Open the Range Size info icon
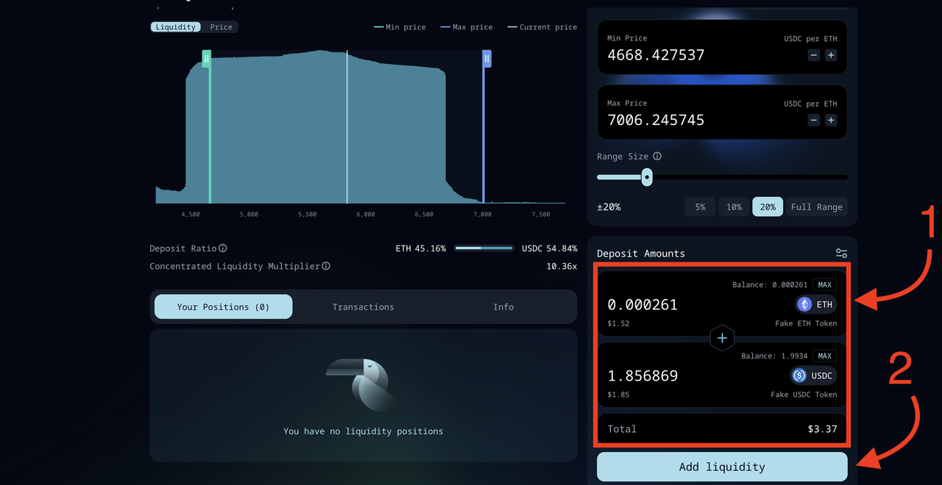The width and height of the screenshot is (942, 485). 657,157
